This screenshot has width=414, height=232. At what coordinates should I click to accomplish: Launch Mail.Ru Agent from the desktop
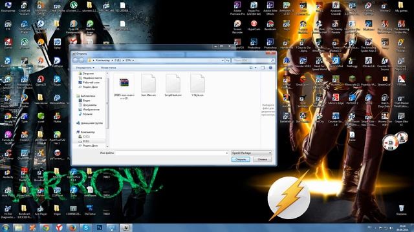(x=90, y=27)
